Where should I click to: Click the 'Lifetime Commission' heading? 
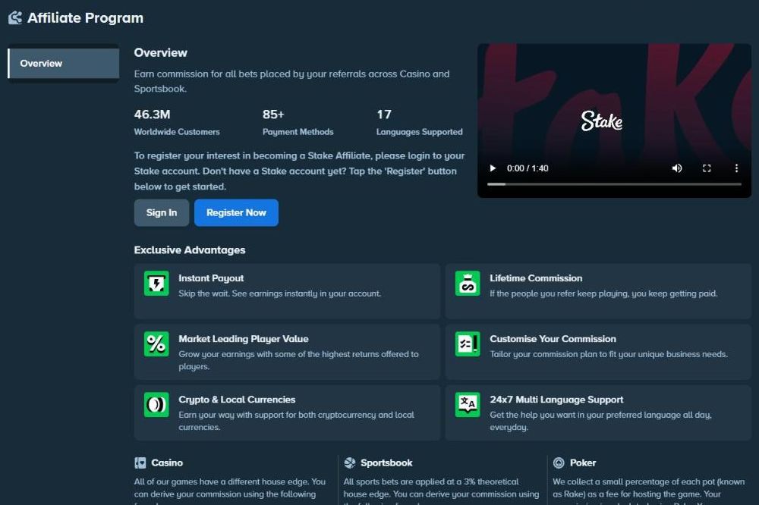536,278
